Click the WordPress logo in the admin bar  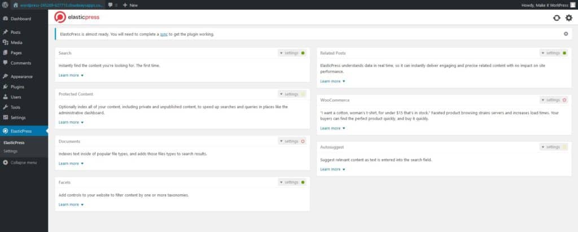pyautogui.click(x=5, y=5)
